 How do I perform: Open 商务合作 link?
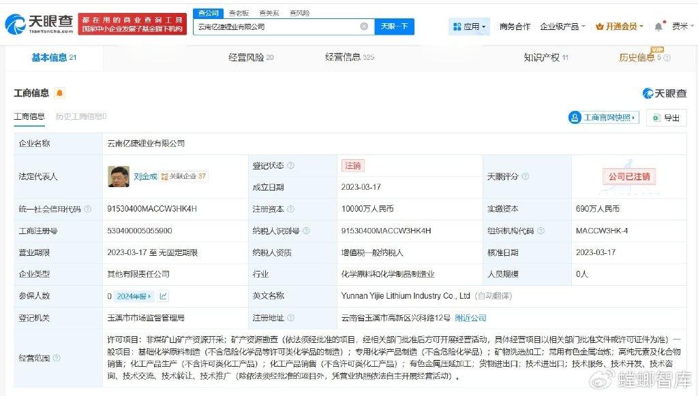(515, 27)
